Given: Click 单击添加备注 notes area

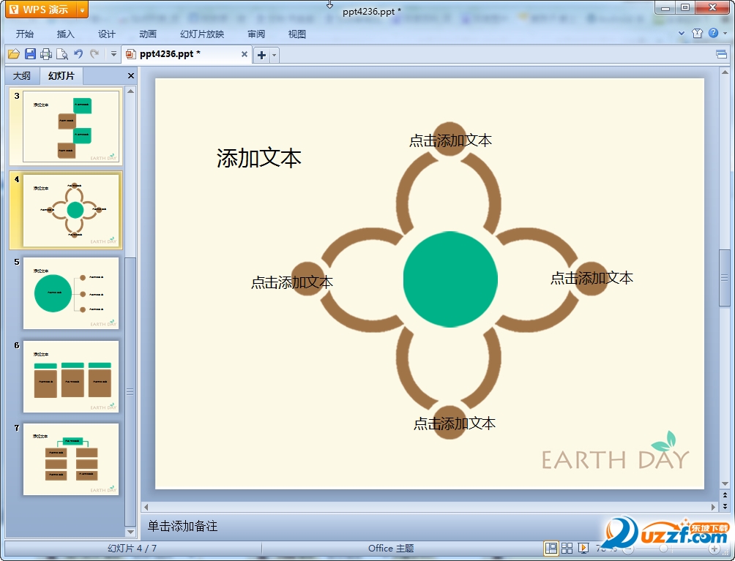Looking at the screenshot, I should click(x=182, y=527).
